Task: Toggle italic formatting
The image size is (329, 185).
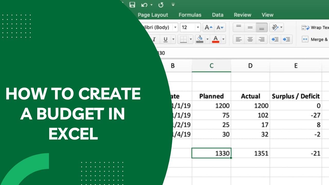Action: pyautogui.click(x=154, y=39)
